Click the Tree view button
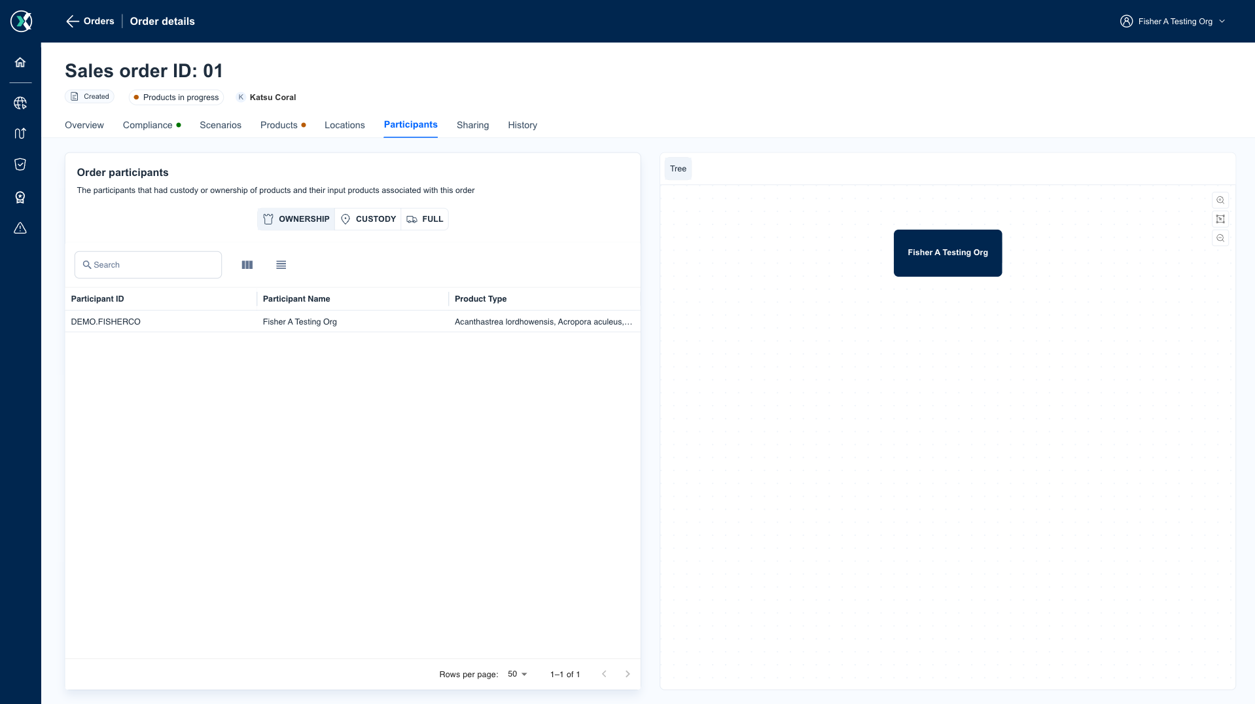The image size is (1255, 704). click(679, 169)
